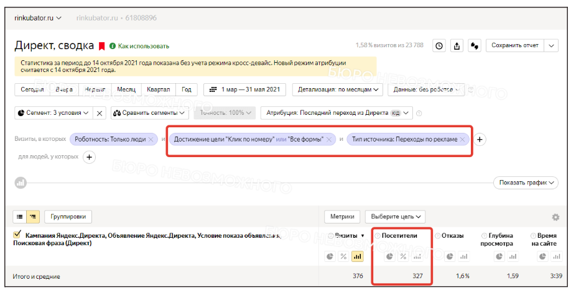Screen dimensions: 571x293
Task: Open the feedback quotes icon
Action: click(474, 46)
